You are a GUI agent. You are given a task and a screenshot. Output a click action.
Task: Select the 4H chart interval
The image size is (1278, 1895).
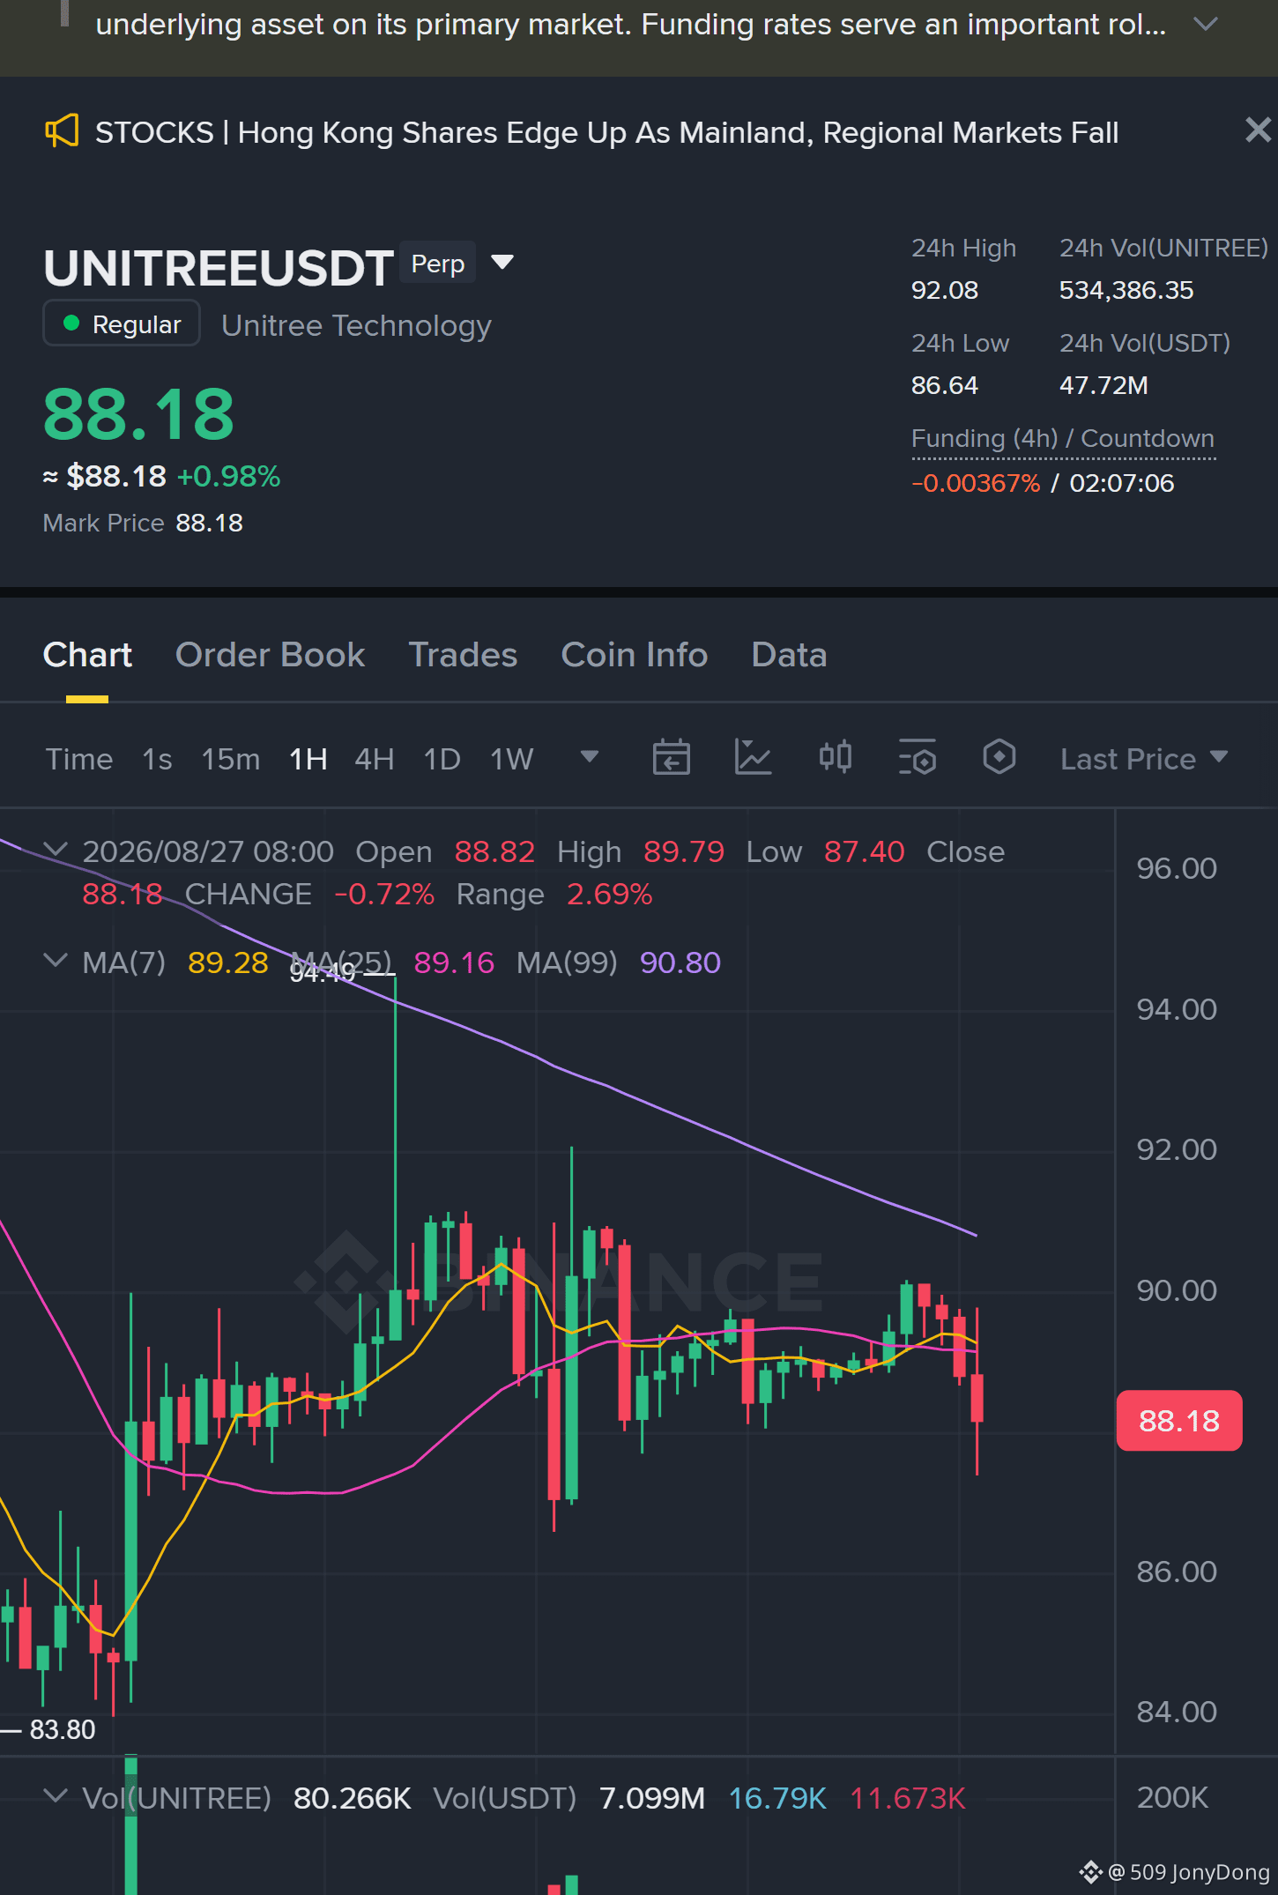375,759
